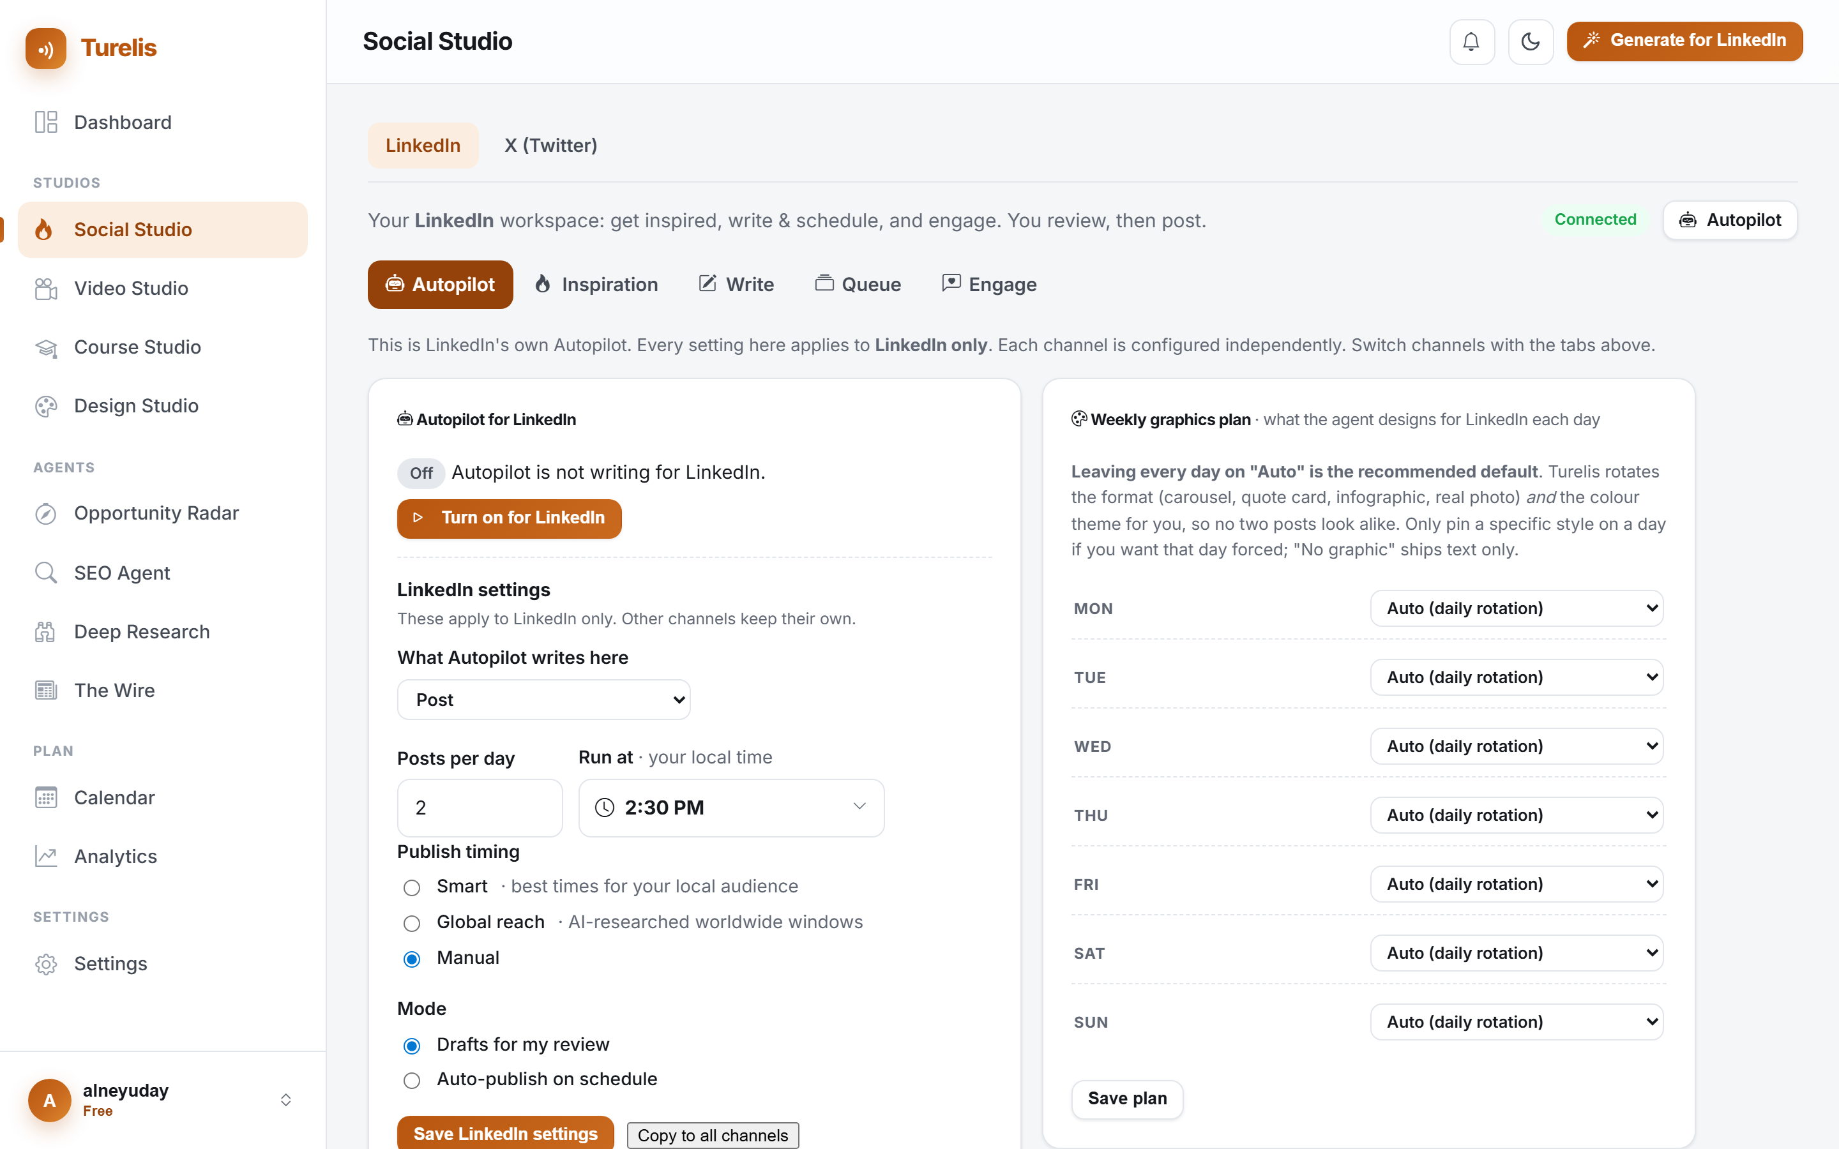The width and height of the screenshot is (1839, 1149).
Task: Open Opportunity Radar from sidebar
Action: pyautogui.click(x=163, y=514)
